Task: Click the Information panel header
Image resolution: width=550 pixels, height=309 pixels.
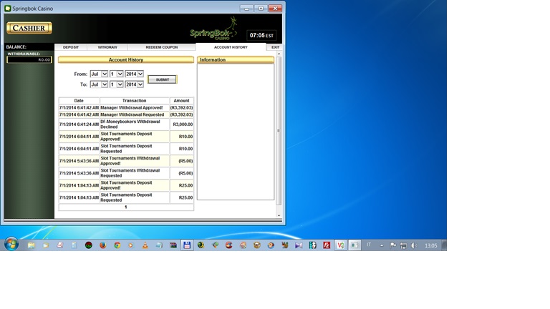Action: click(x=236, y=60)
